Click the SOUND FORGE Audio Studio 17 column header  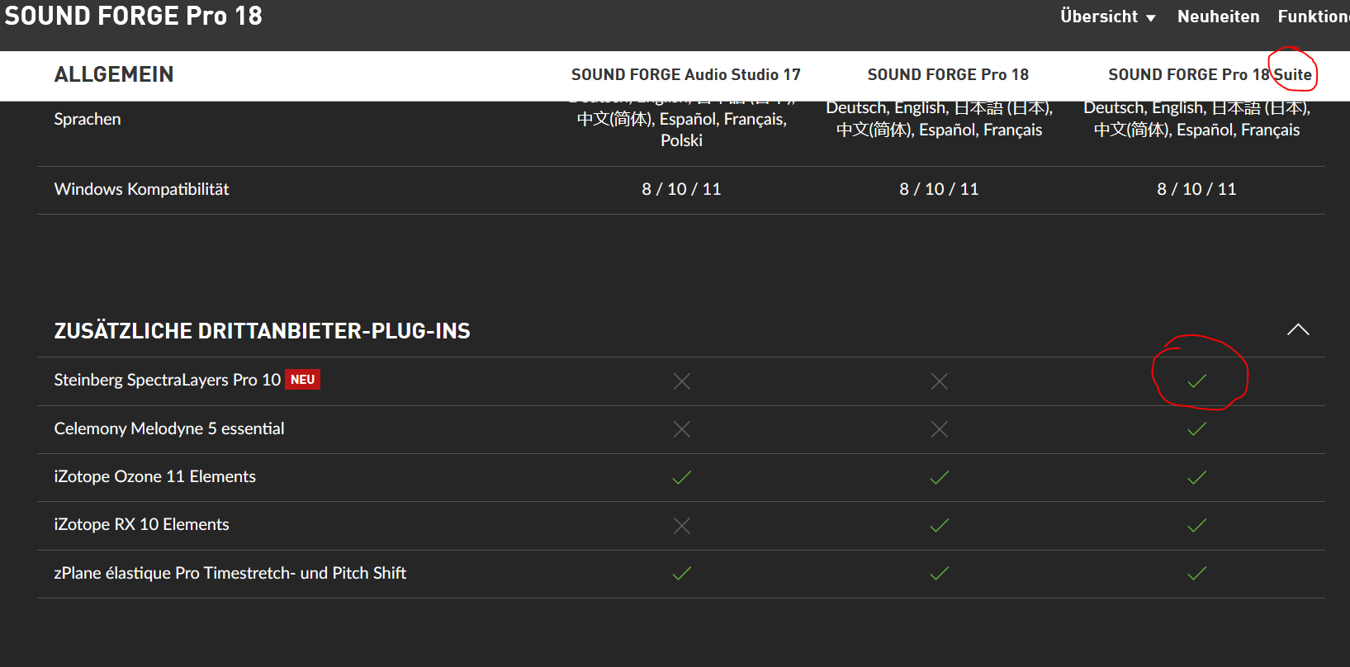(x=685, y=75)
